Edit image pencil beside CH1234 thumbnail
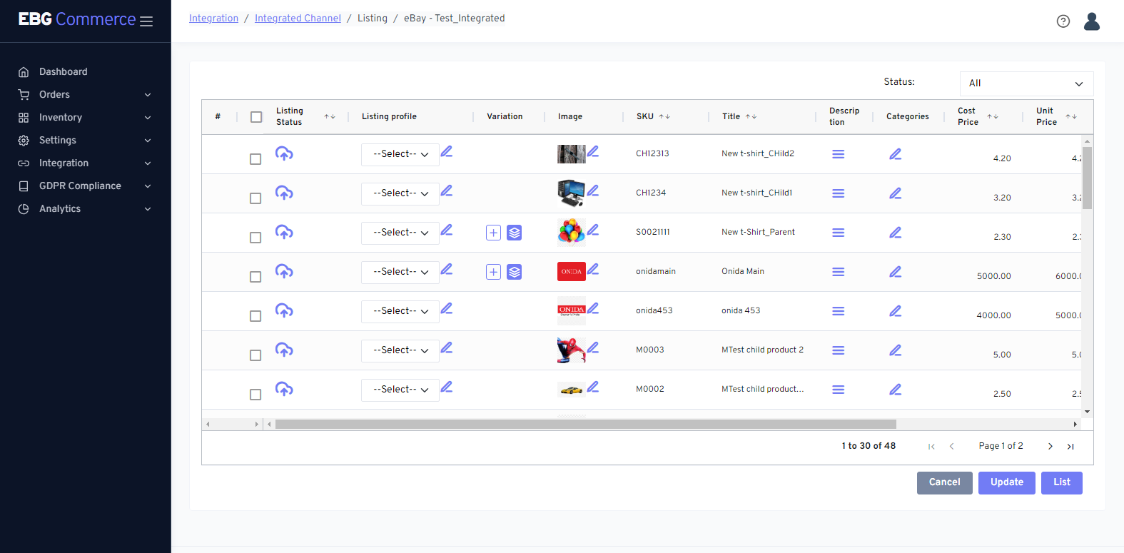Viewport: 1124px width, 553px height. (x=593, y=191)
